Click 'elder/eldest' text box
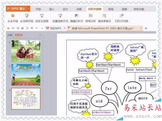 (103, 113)
